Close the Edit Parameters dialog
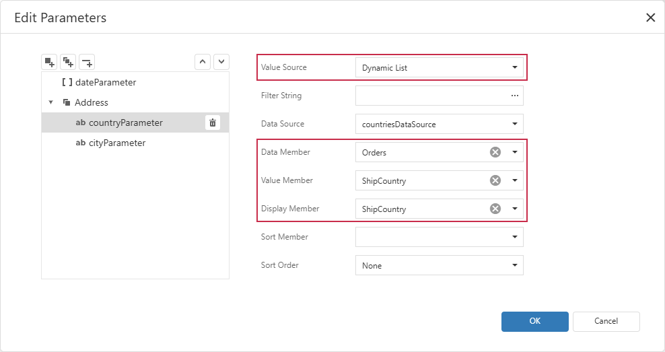The image size is (665, 352). tap(651, 17)
